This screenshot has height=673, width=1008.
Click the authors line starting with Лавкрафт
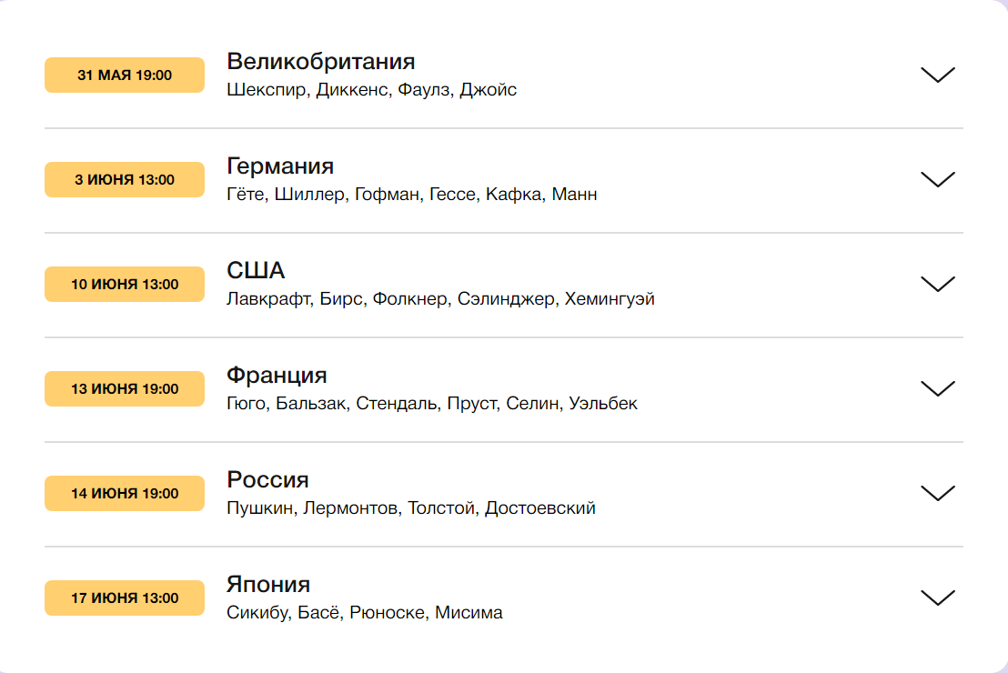click(440, 299)
